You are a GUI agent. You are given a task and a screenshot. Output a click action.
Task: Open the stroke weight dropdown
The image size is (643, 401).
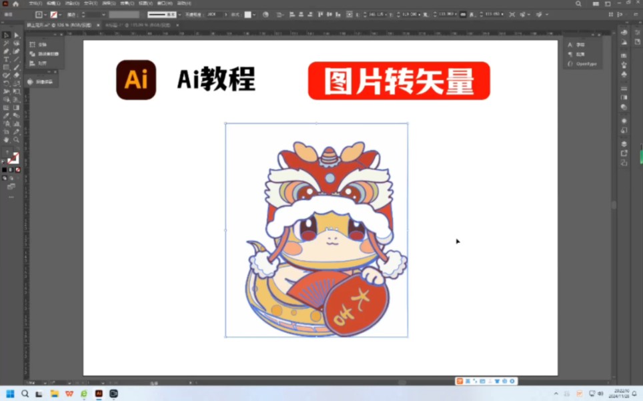coord(103,15)
